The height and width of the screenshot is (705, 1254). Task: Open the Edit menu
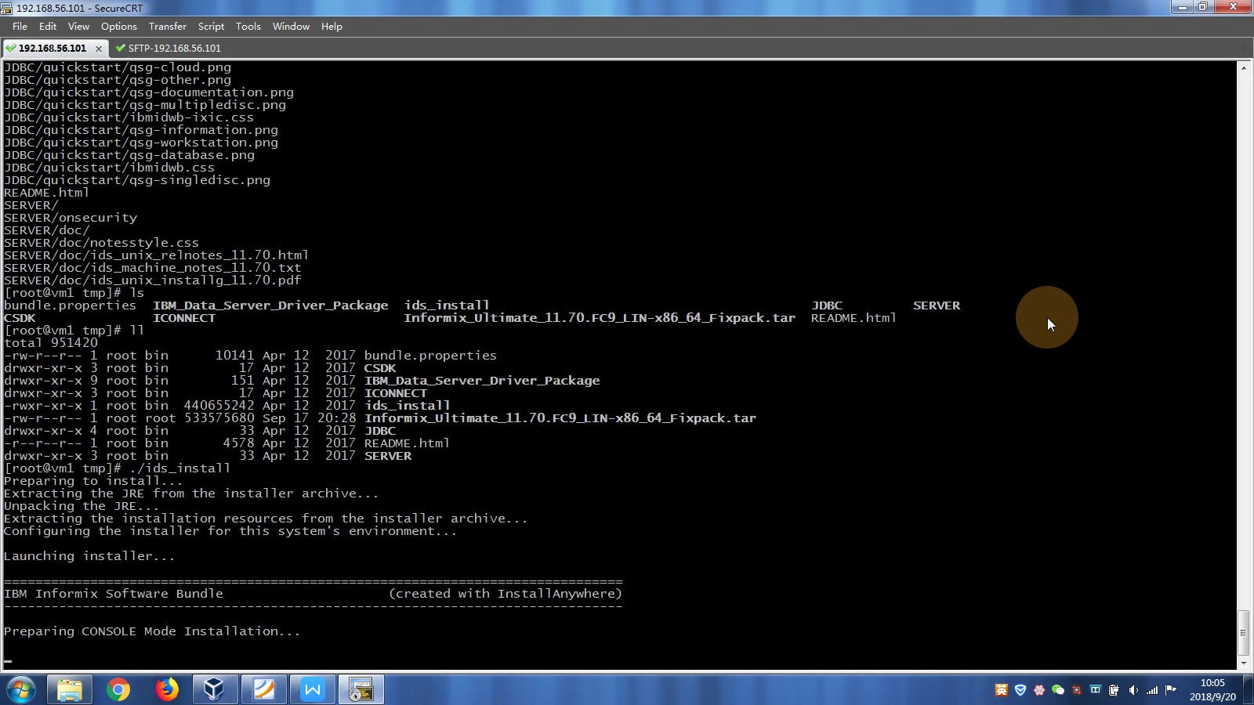pyautogui.click(x=48, y=26)
